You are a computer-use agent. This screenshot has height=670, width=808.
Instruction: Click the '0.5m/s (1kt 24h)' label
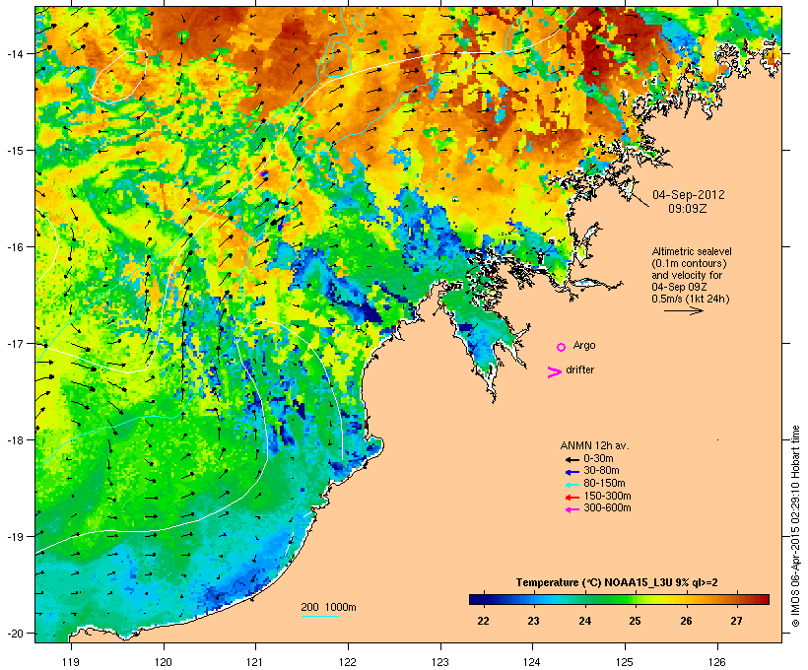pyautogui.click(x=691, y=299)
